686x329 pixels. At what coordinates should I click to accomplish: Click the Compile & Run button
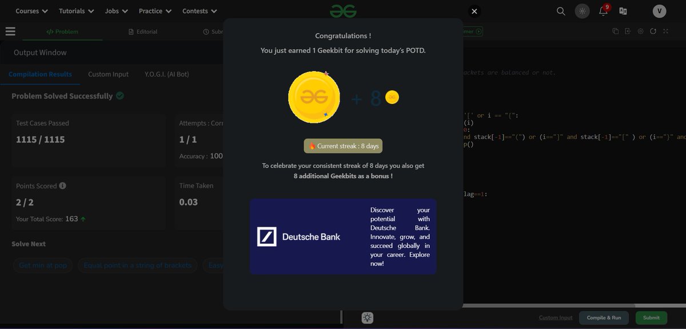[604, 318]
